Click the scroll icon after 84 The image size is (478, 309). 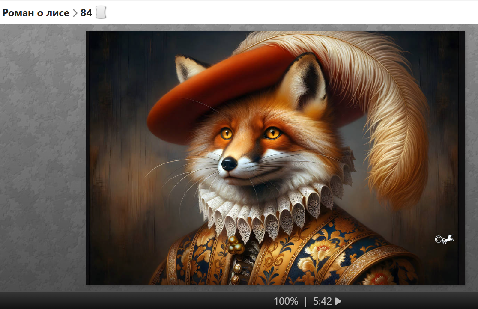(x=100, y=13)
